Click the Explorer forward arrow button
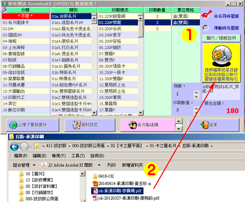The height and width of the screenshot is (202, 245). pos(24,146)
